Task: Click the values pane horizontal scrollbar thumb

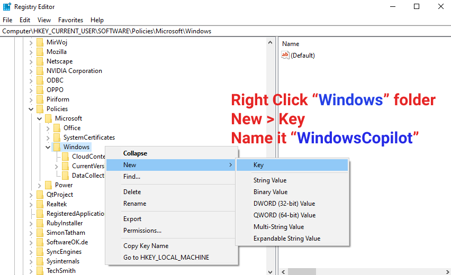Action: click(302, 271)
